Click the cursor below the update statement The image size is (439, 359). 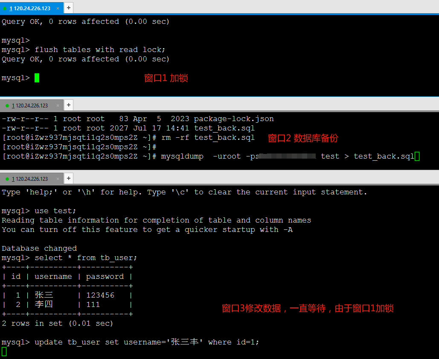[x=4, y=351]
